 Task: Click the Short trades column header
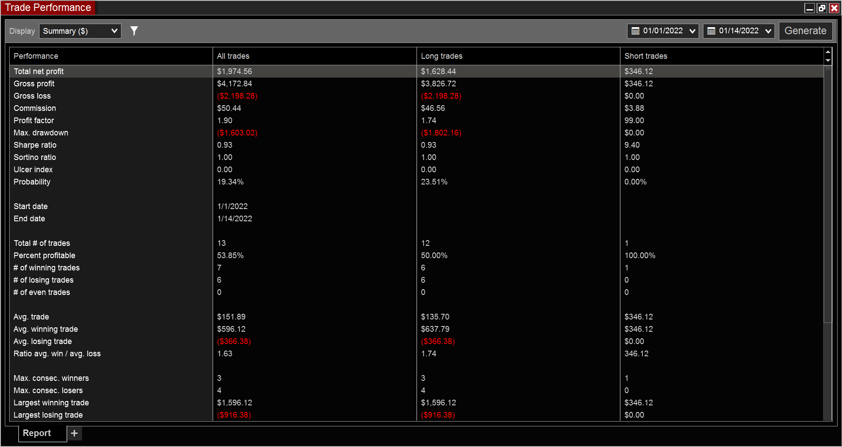coord(722,56)
